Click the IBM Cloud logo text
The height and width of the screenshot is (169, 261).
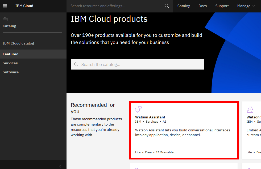(24, 6)
